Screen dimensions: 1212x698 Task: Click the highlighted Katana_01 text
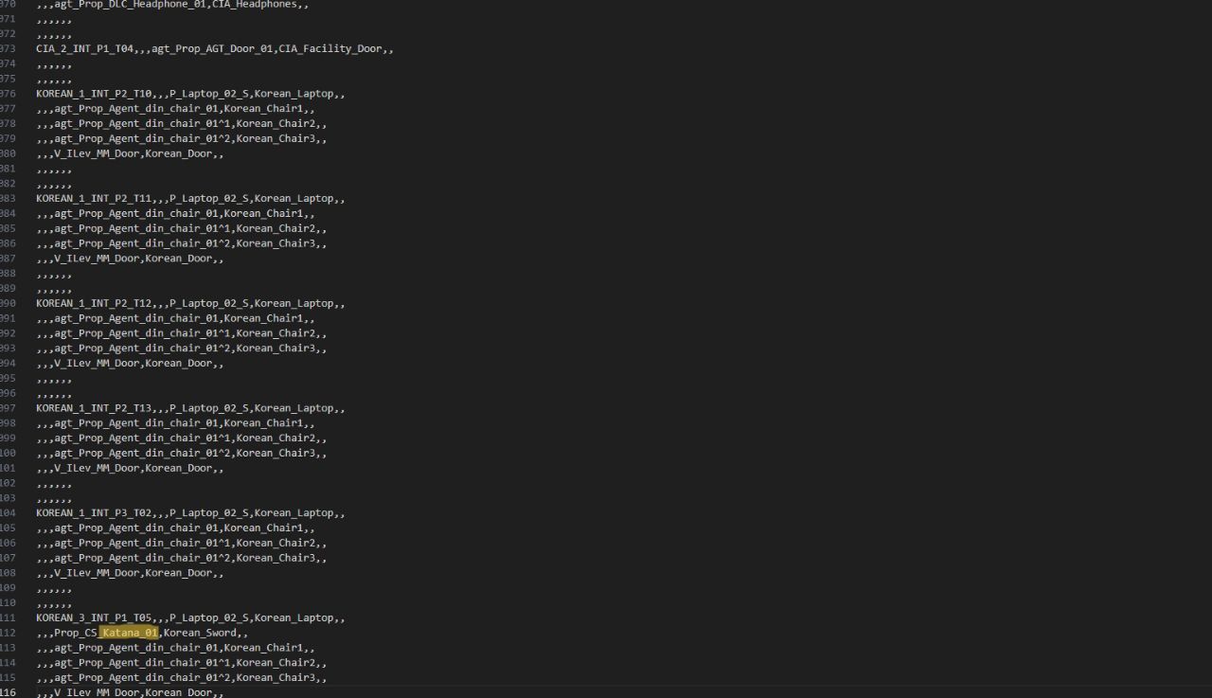point(130,633)
